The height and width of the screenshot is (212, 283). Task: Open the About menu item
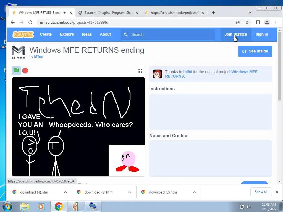[x=105, y=34]
